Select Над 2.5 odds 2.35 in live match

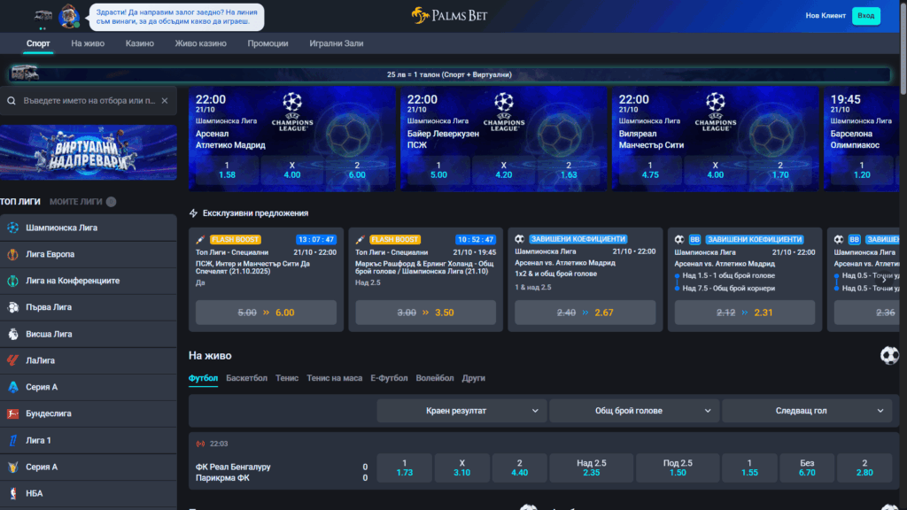(x=591, y=467)
